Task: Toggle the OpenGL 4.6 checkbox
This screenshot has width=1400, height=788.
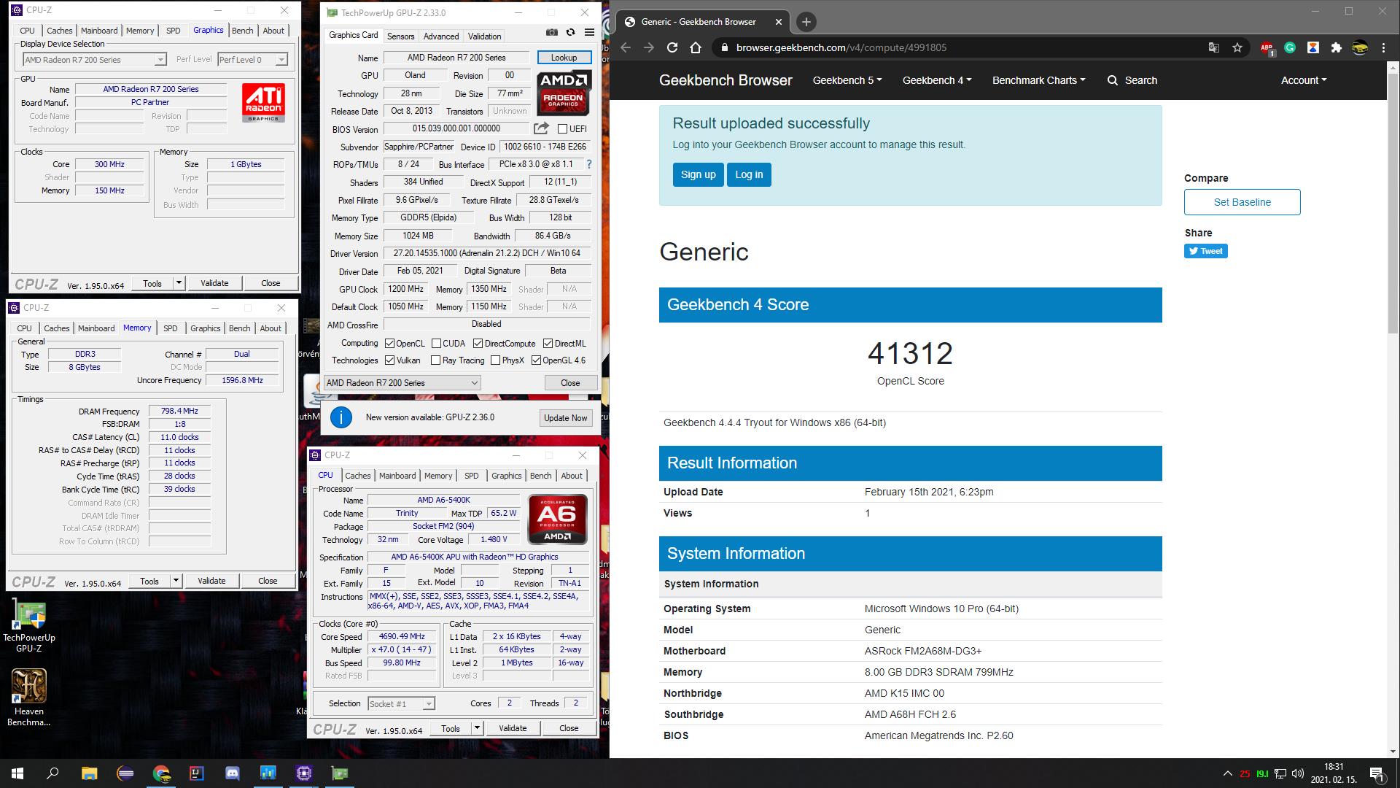Action: [x=536, y=360]
